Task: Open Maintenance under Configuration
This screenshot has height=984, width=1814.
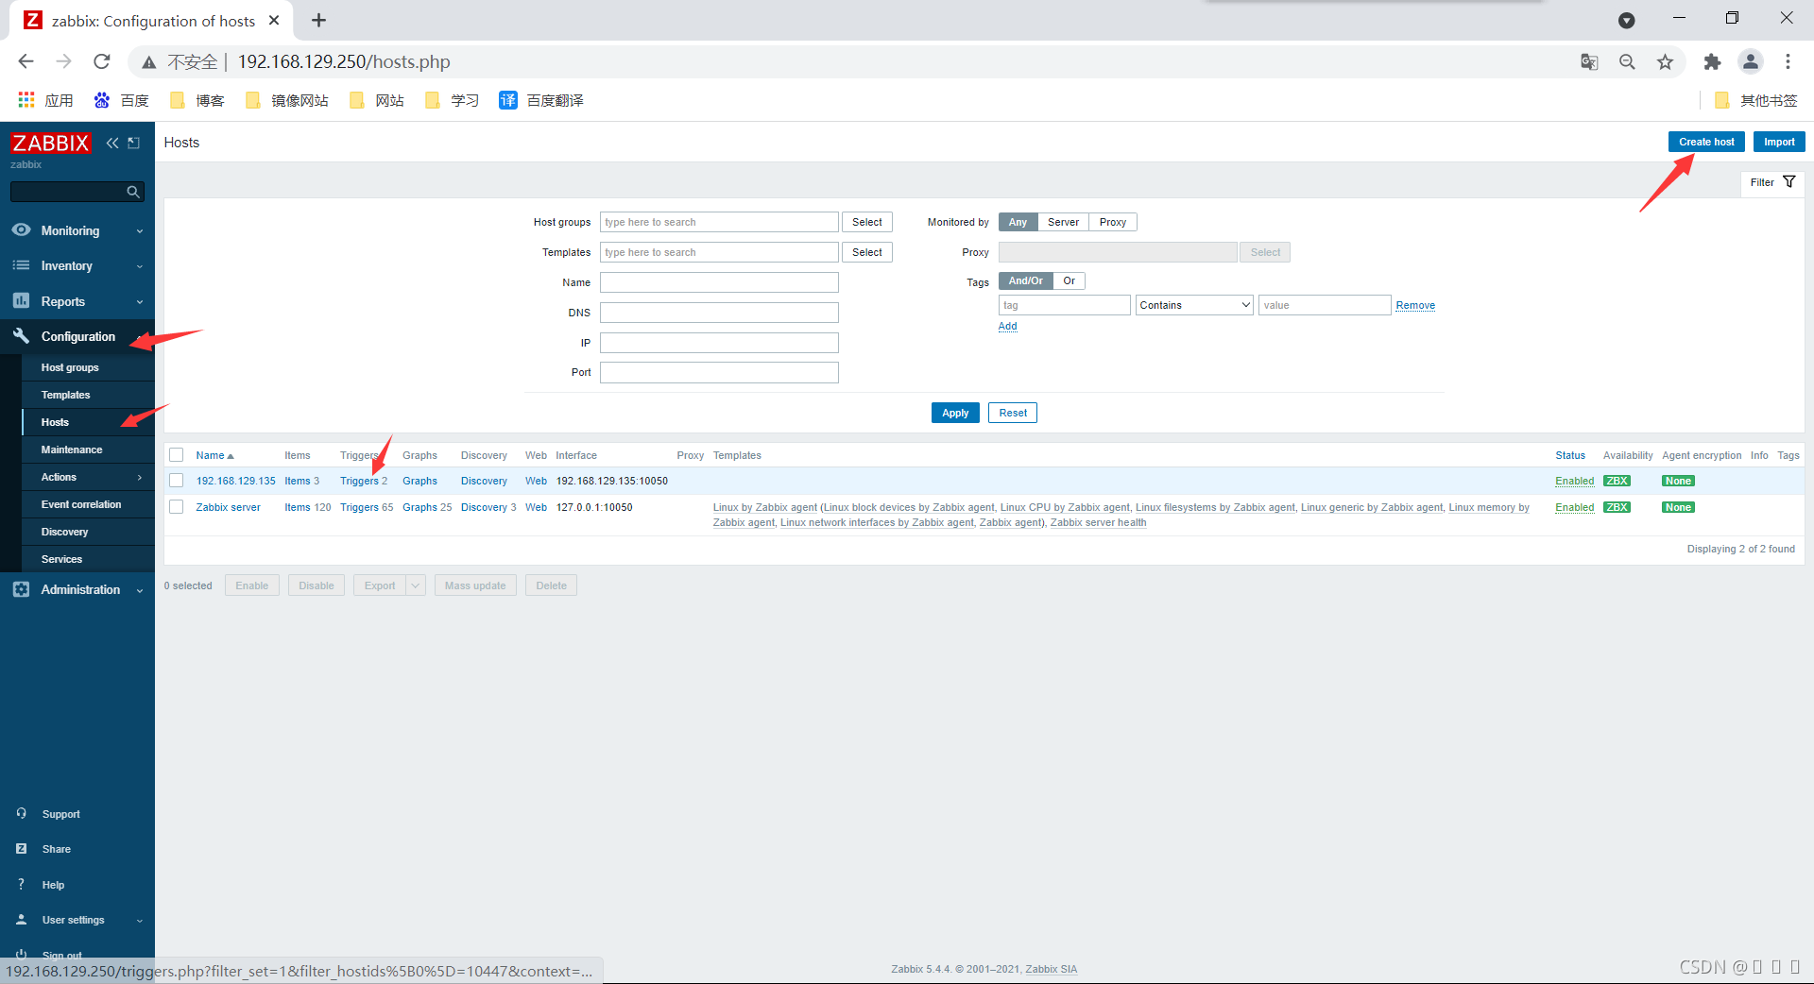Action: tap(72, 450)
